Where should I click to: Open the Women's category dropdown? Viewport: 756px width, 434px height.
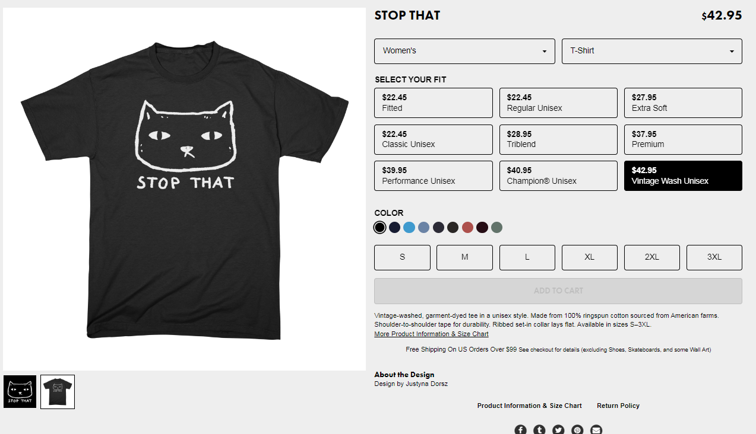(x=464, y=51)
